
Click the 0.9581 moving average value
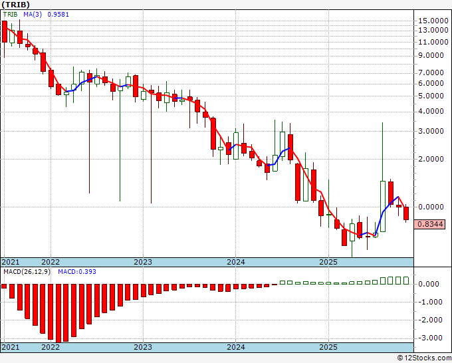(x=58, y=14)
